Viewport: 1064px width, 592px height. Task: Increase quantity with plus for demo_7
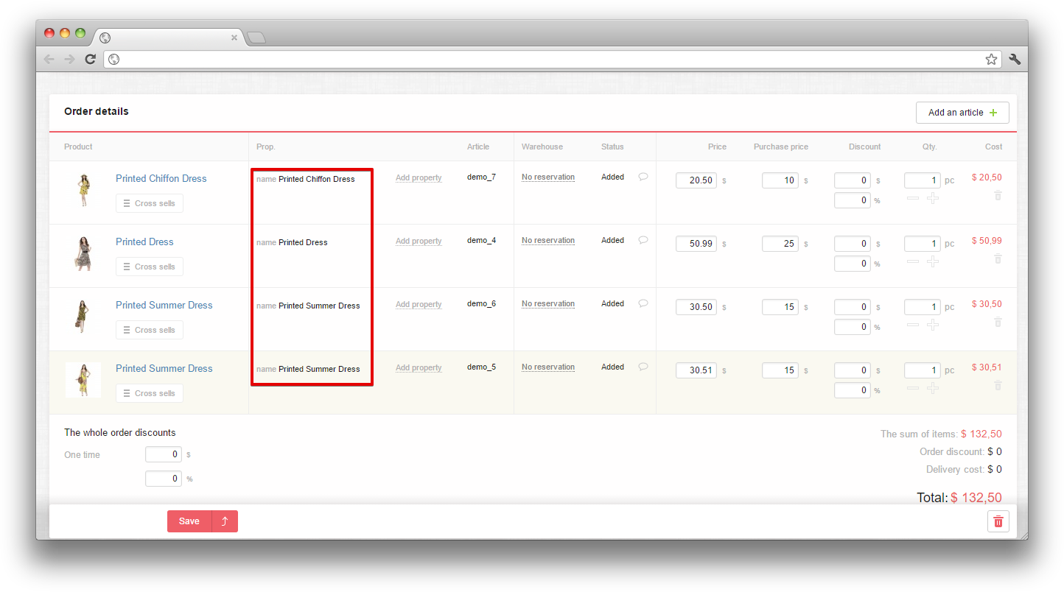(933, 198)
